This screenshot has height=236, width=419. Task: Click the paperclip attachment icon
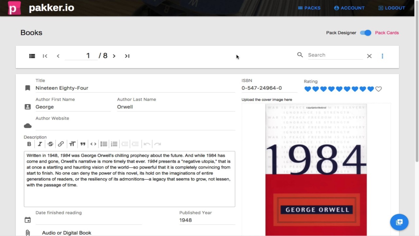click(x=28, y=233)
